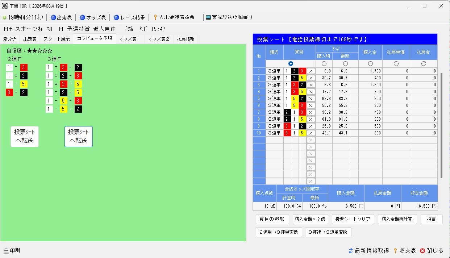The image size is (450, 258).
Task: Click the 投票 submit button
Action: pyautogui.click(x=432, y=219)
